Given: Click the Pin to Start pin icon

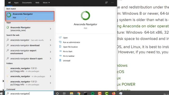Looking at the screenshot, I should [60, 51].
